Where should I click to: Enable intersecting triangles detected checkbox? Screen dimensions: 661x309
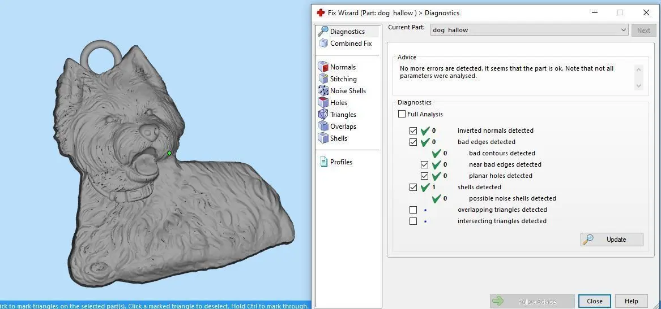tap(413, 221)
